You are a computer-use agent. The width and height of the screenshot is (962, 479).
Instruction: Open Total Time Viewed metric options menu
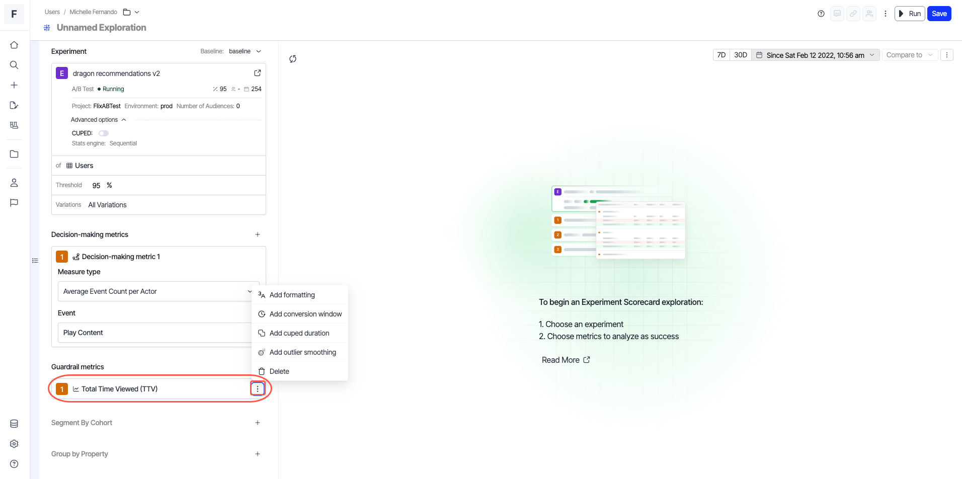pos(258,389)
